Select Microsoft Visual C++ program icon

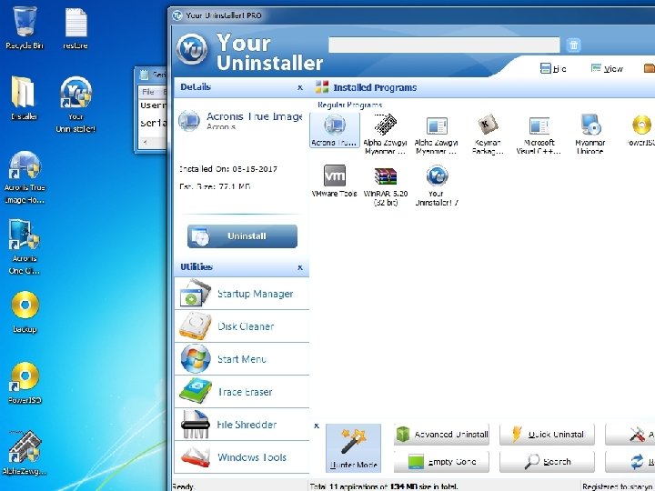(539, 135)
